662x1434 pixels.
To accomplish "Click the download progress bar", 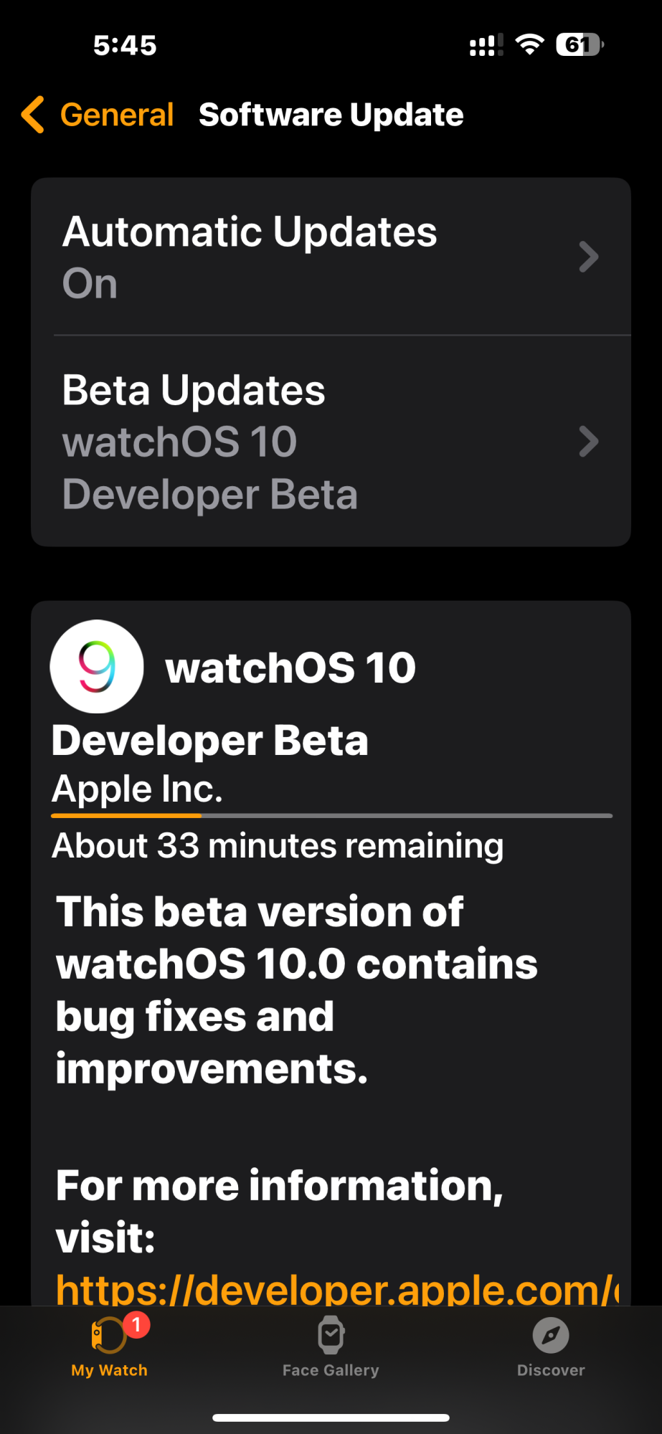I will [331, 816].
